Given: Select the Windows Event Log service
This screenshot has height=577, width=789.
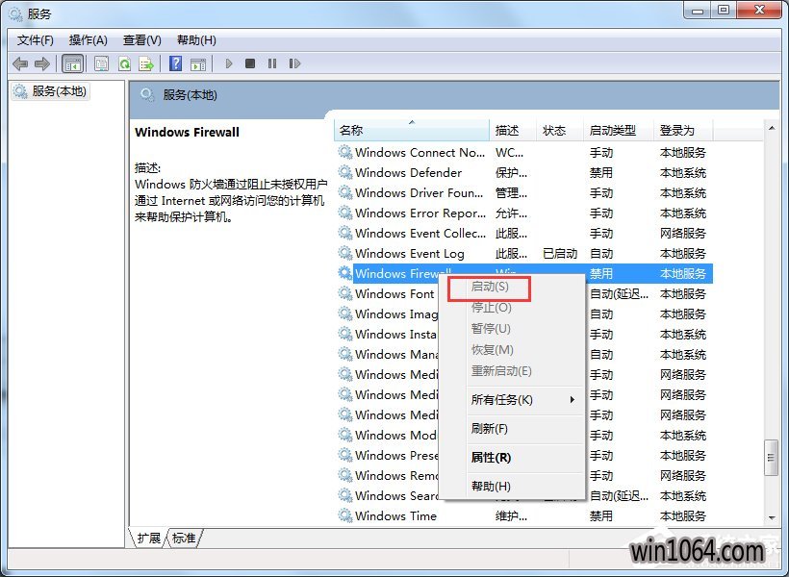Looking at the screenshot, I should pyautogui.click(x=523, y=253).
